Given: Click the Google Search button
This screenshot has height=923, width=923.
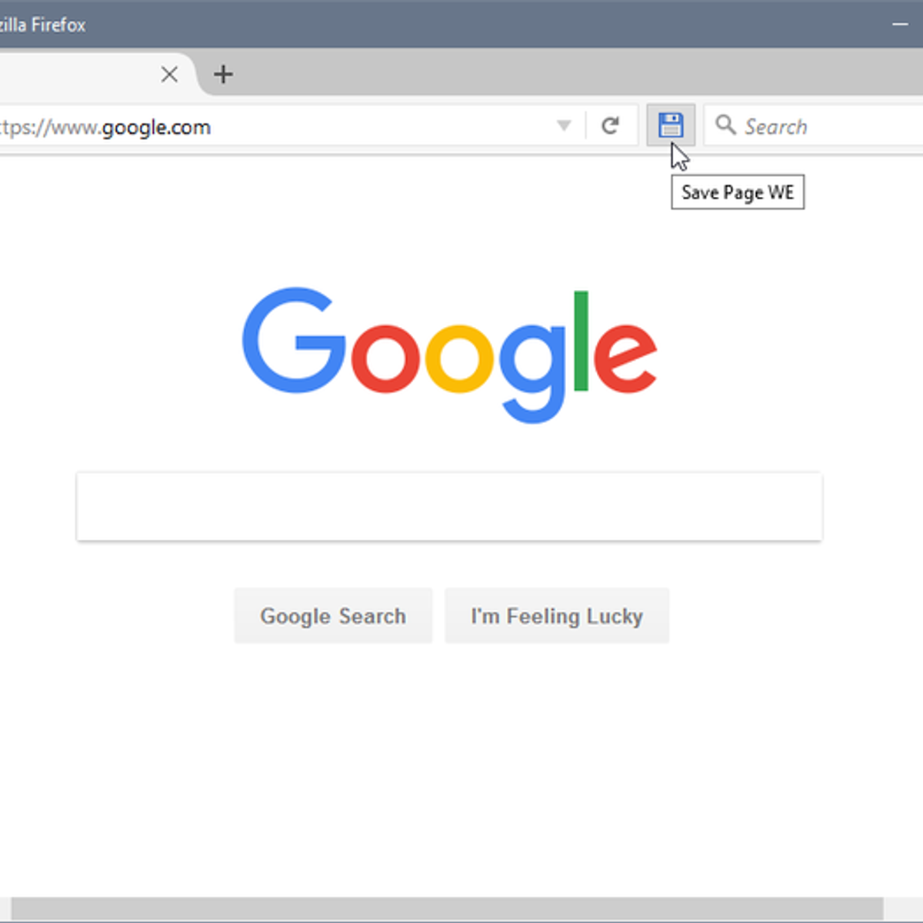Looking at the screenshot, I should pyautogui.click(x=333, y=615).
